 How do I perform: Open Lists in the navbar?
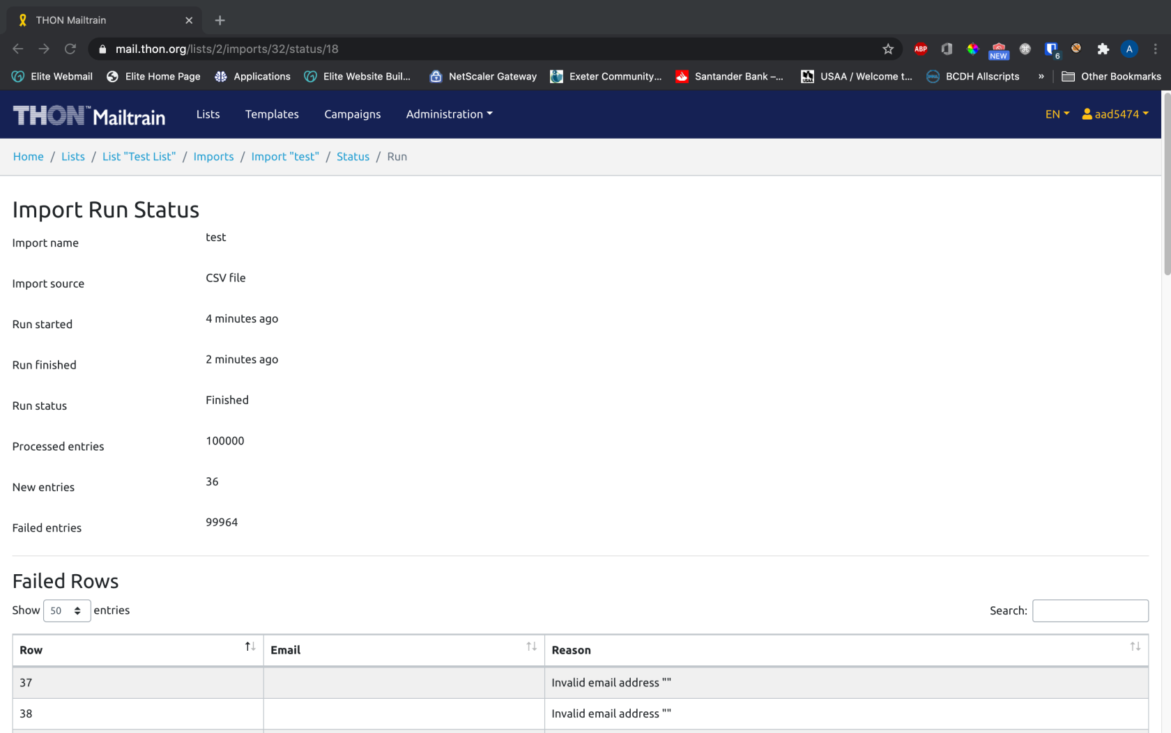(208, 114)
